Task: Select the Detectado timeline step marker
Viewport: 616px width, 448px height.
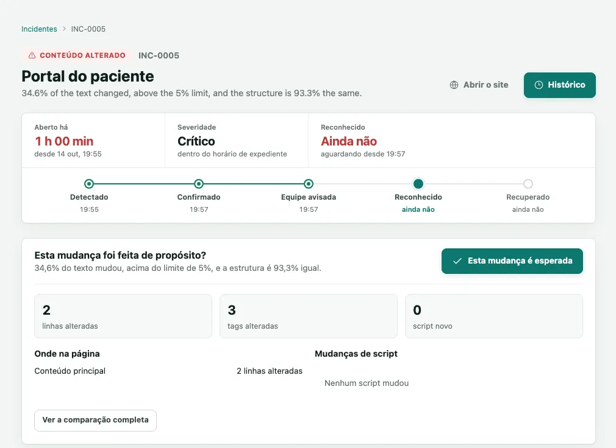Action: (x=89, y=184)
